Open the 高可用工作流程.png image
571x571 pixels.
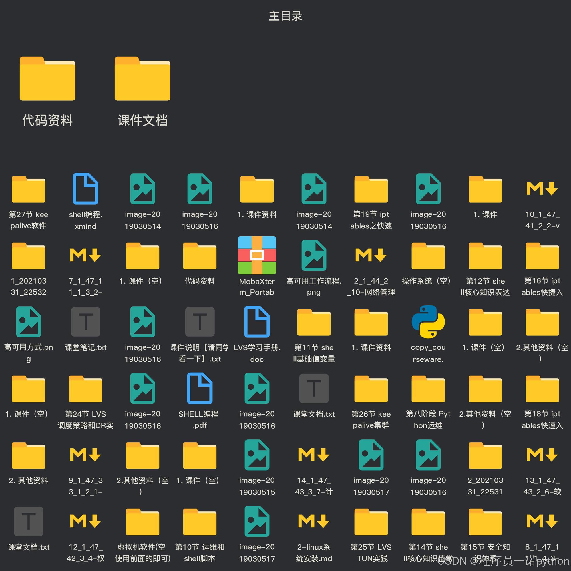click(314, 255)
